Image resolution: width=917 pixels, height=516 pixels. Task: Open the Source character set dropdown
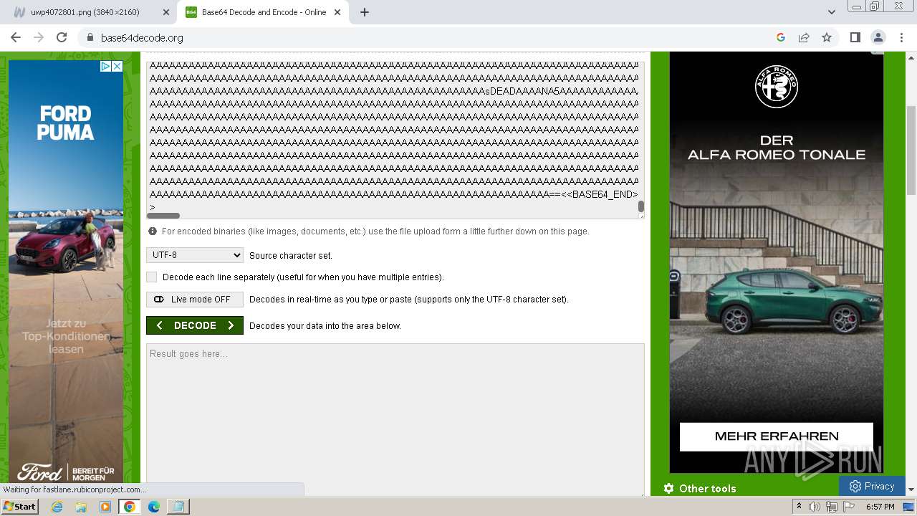[195, 255]
